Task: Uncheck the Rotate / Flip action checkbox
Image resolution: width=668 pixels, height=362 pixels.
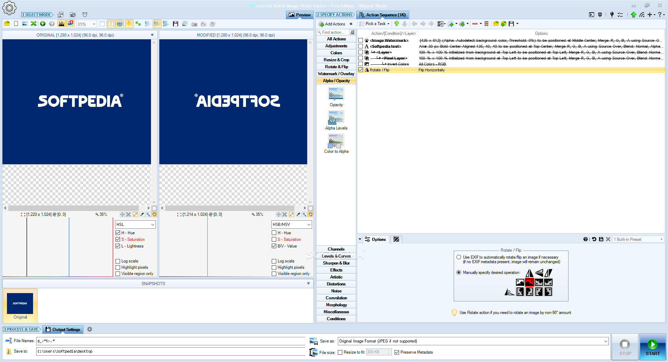Action: click(x=361, y=70)
